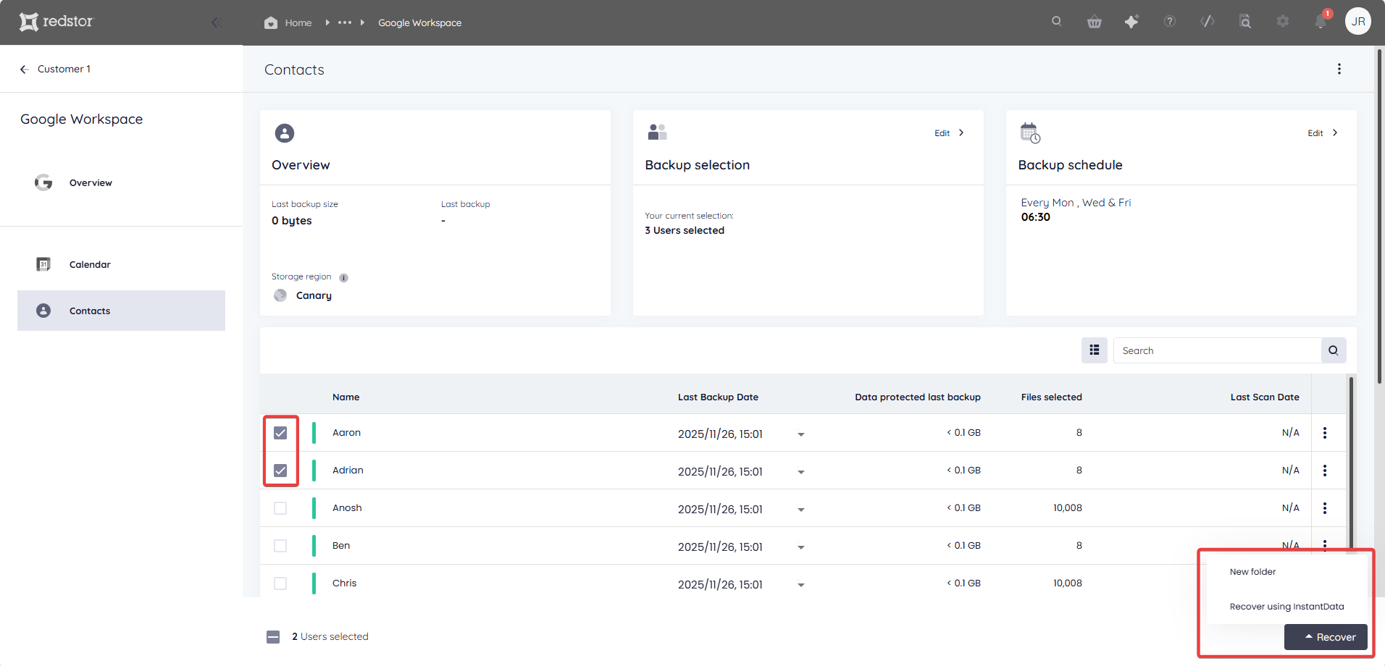Check the checkbox for Chris
The width and height of the screenshot is (1385, 666).
[280, 583]
